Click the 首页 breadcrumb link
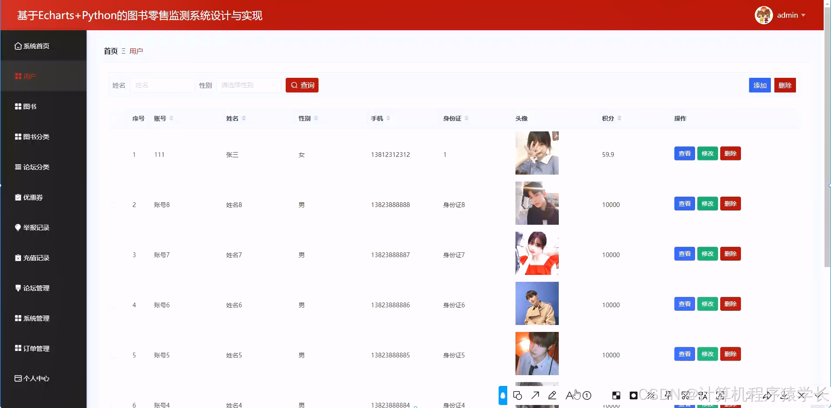831x408 pixels. pos(111,51)
